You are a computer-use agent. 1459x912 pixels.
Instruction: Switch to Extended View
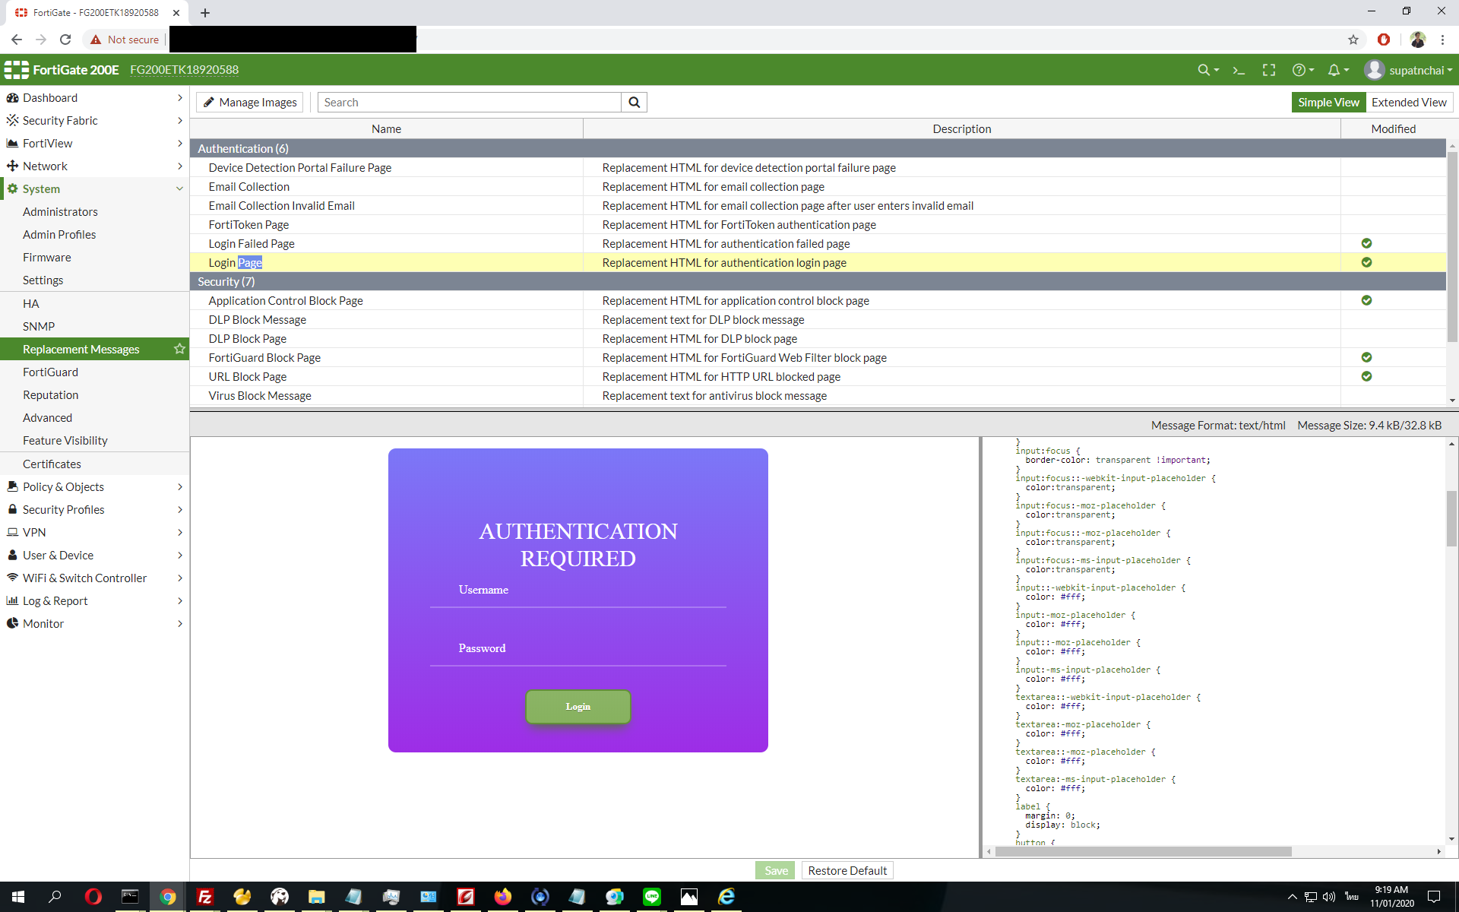tap(1409, 103)
